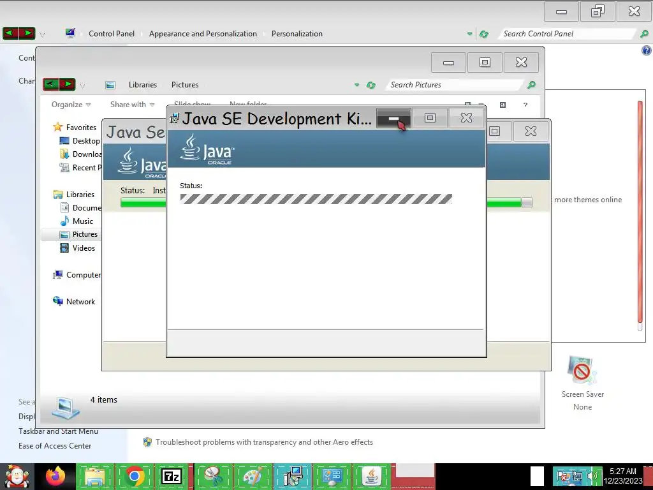Click the Java Oracle logo in front dialog
The image size is (653, 490).
(x=207, y=149)
